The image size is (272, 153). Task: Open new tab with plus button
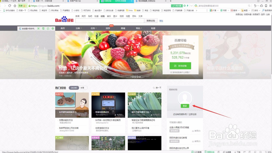(171, 1)
